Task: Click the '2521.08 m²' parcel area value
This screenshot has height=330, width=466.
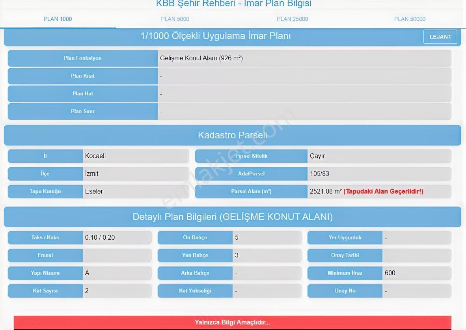Action: tap(326, 192)
